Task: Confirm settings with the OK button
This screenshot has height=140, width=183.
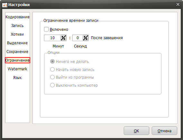Action: 136,131
